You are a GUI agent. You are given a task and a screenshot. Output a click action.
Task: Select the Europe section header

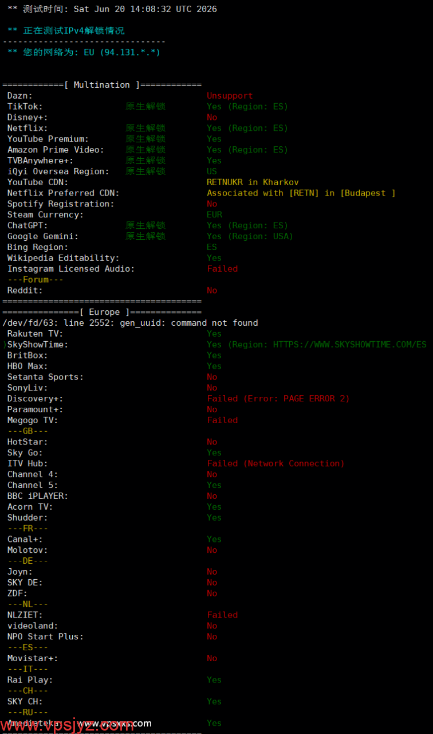pos(102,312)
